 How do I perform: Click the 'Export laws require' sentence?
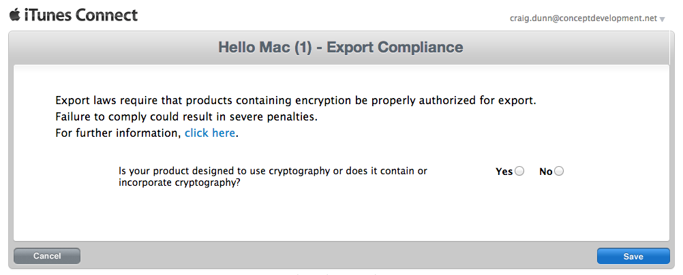pos(296,101)
